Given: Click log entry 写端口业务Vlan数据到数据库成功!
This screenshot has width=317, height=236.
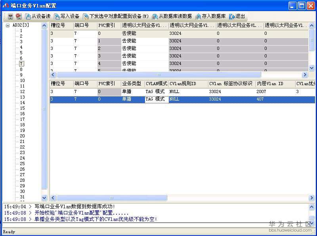Looking at the screenshot, I should 74,207.
